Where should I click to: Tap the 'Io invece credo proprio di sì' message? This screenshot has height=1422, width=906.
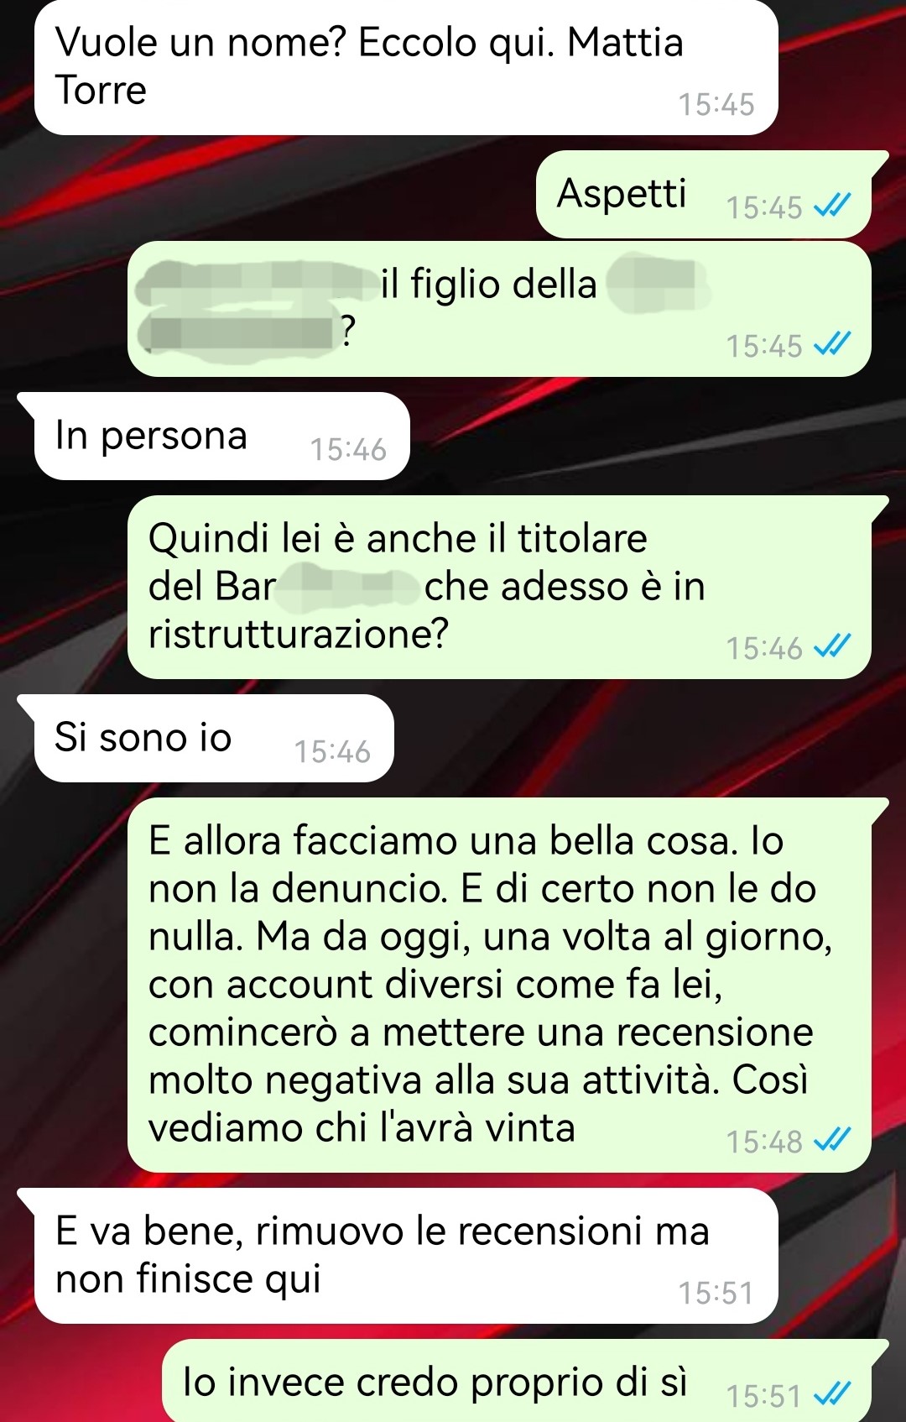point(517,1381)
